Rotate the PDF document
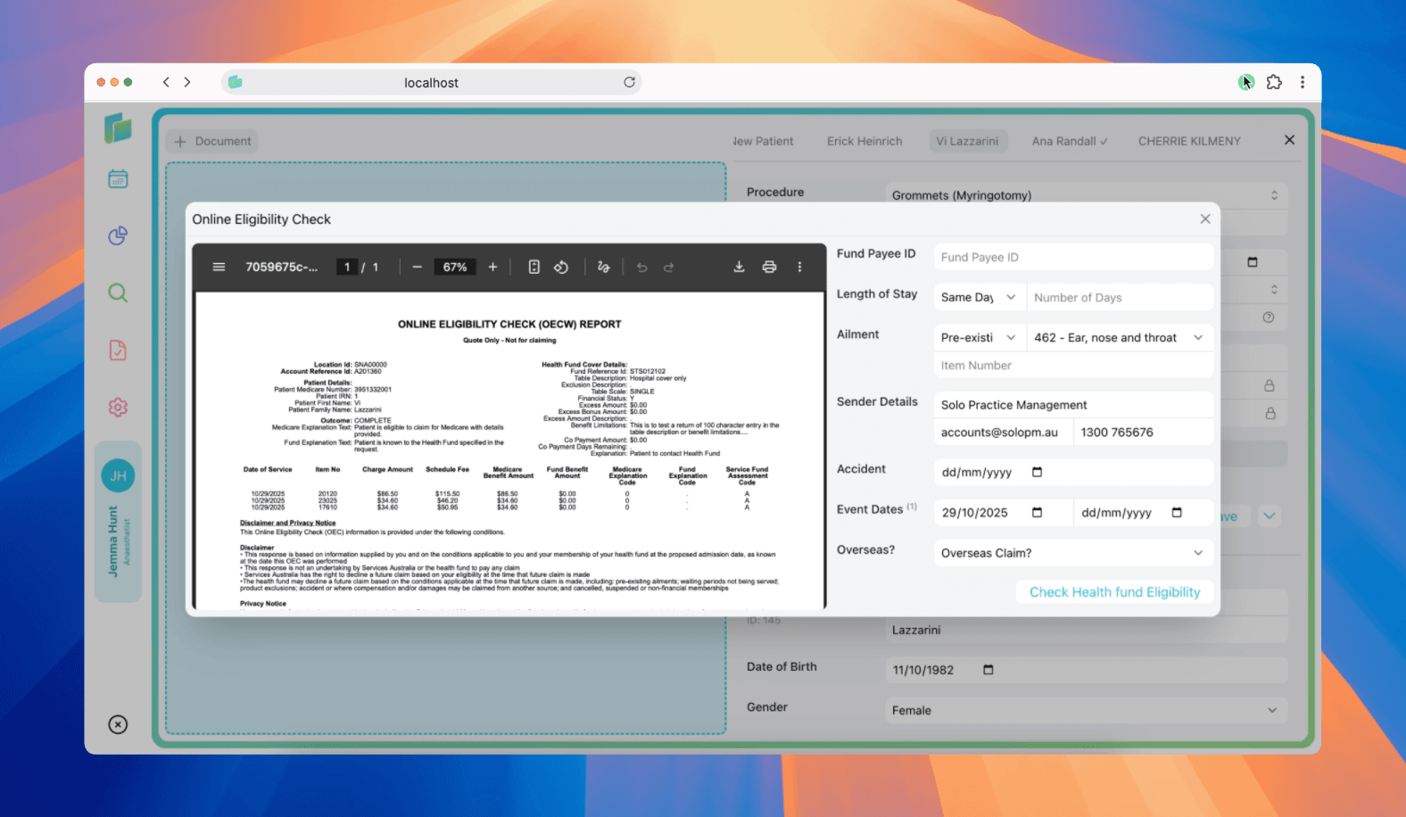 click(x=561, y=267)
